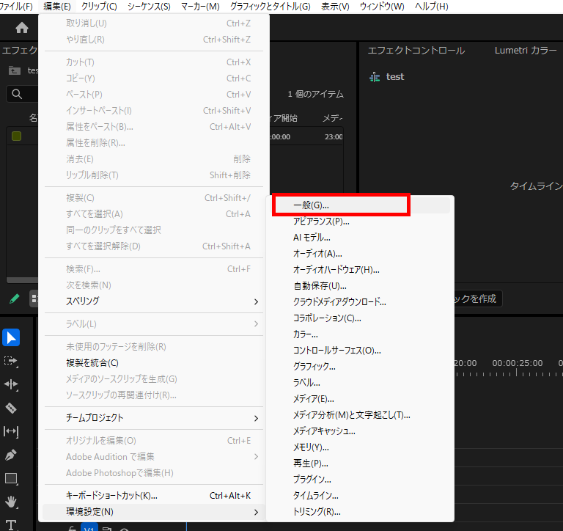563x531 pixels.
Task: Open the ウィンドウ(W) menu
Action: click(x=382, y=7)
